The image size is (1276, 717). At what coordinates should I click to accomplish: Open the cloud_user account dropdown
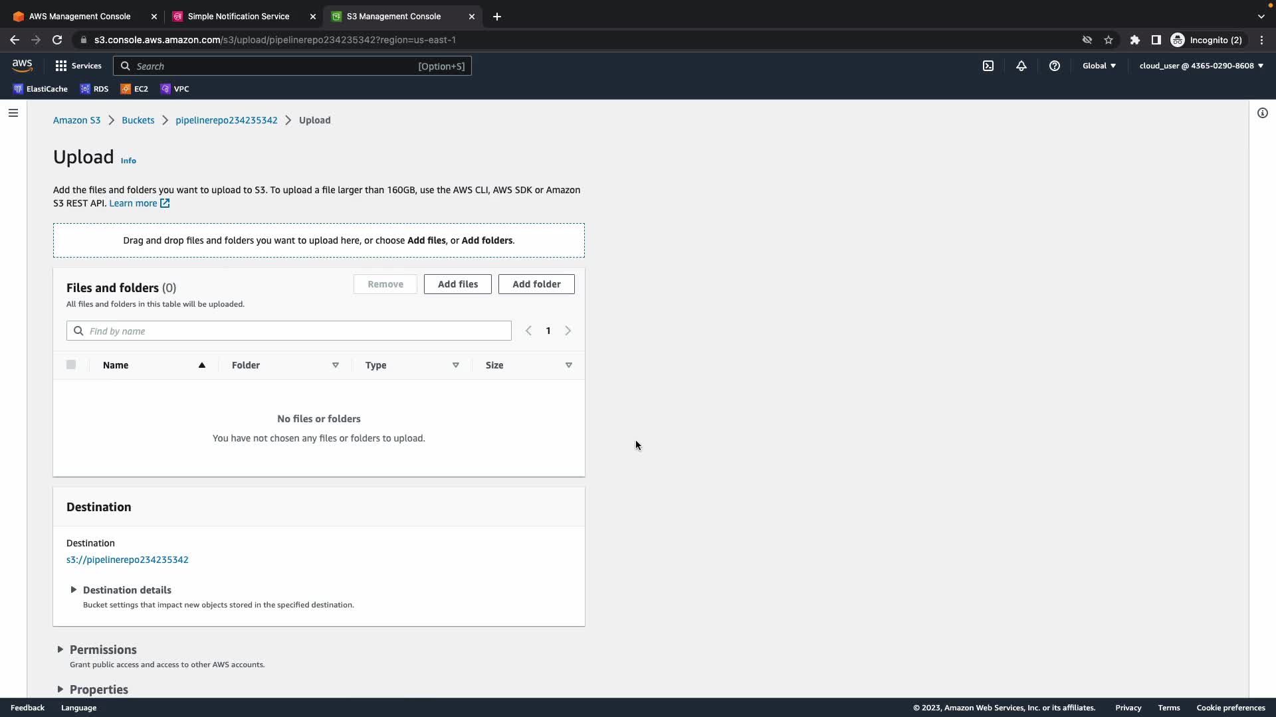1201,66
